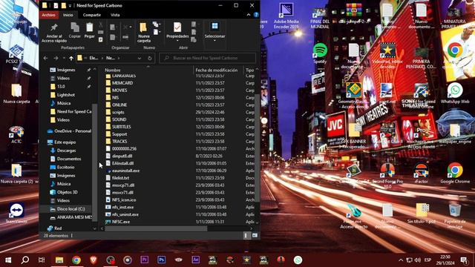The width and height of the screenshot is (475, 267).
Task: Select the filelist.txt file
Action: (x=120, y=178)
